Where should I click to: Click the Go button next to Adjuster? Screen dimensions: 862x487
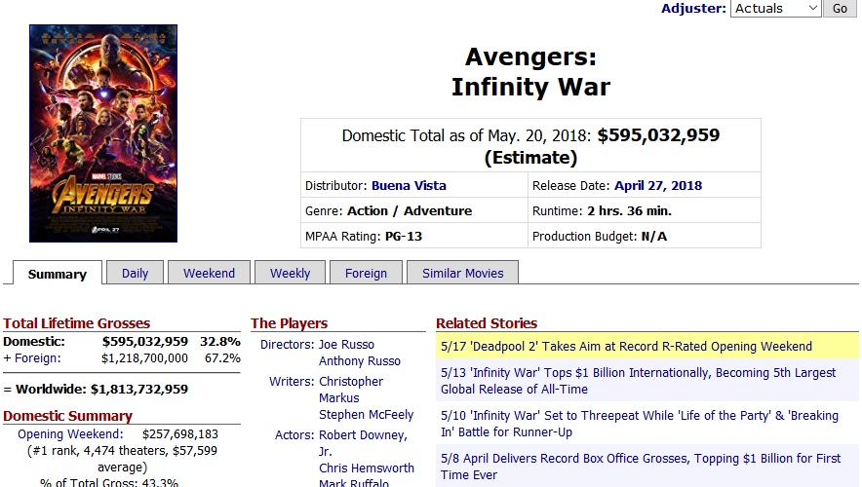(840, 8)
